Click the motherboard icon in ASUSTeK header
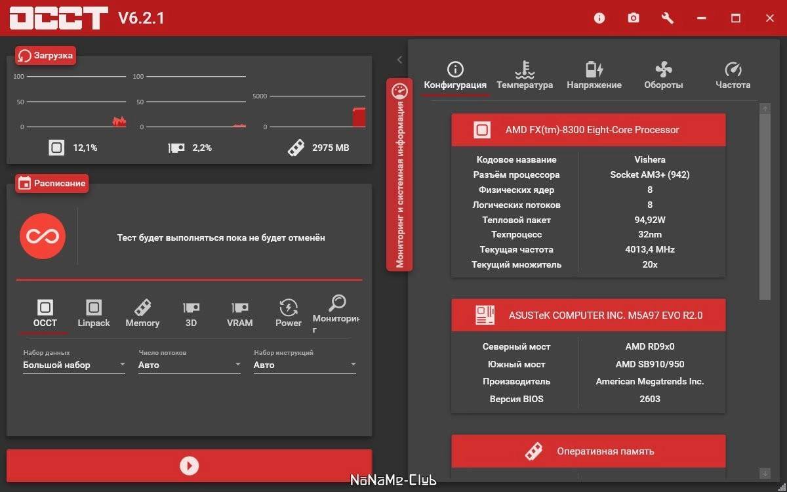The width and height of the screenshot is (787, 492). [485, 316]
